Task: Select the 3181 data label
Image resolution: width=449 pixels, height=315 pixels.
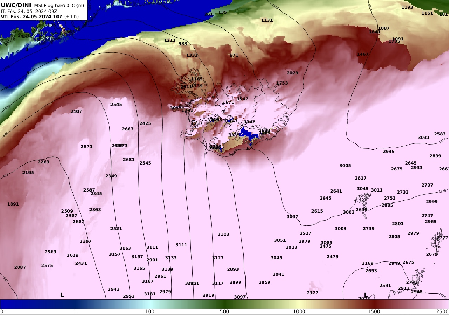Action: coord(150,294)
